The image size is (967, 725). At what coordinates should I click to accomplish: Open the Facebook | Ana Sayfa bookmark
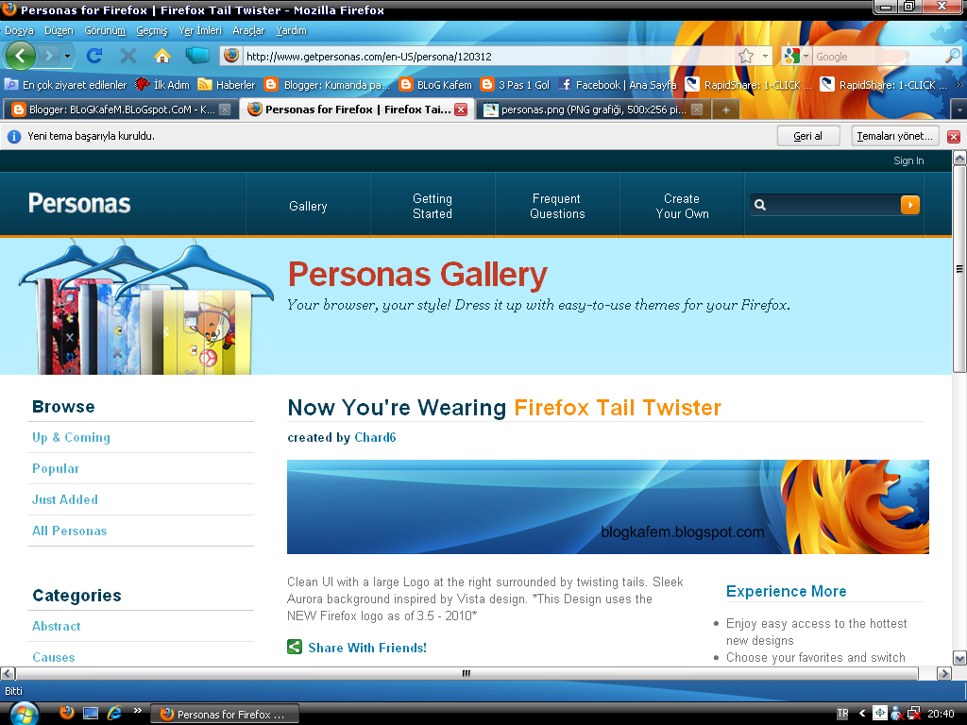point(618,84)
